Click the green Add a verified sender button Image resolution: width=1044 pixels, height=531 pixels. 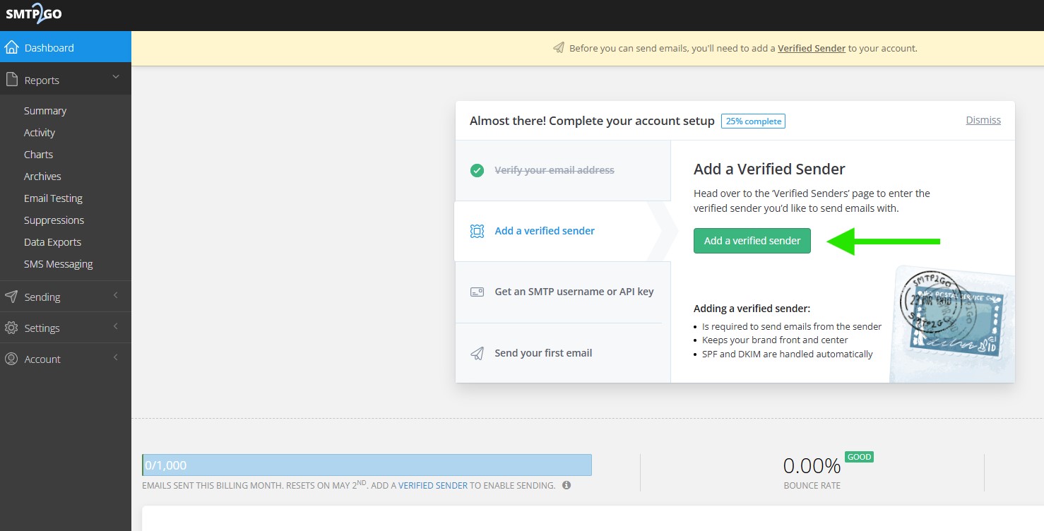[752, 241]
